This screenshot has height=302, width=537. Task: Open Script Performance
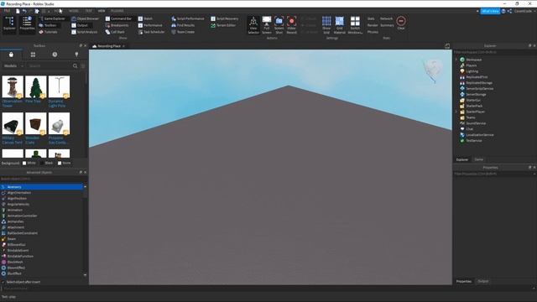tap(188, 18)
